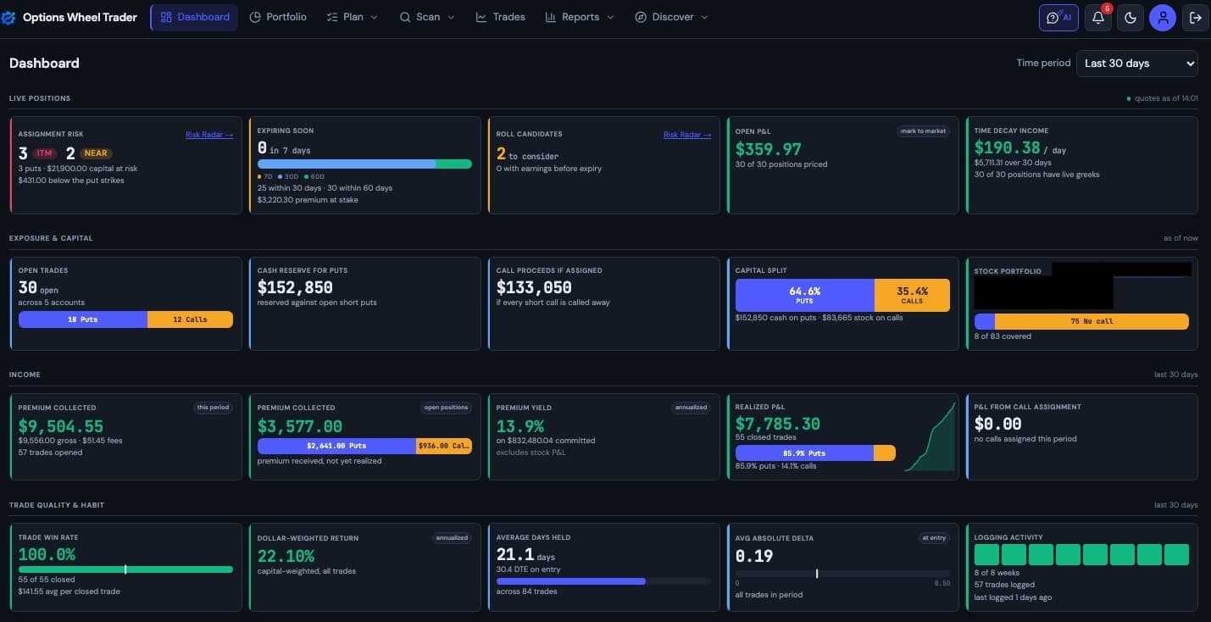Image resolution: width=1211 pixels, height=622 pixels.
Task: Open the notifications bell
Action: tap(1098, 18)
